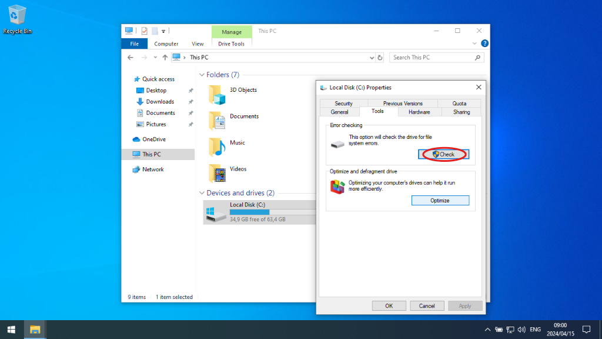602x339 pixels.
Task: Click the Desktop pin icon
Action: pyautogui.click(x=190, y=90)
